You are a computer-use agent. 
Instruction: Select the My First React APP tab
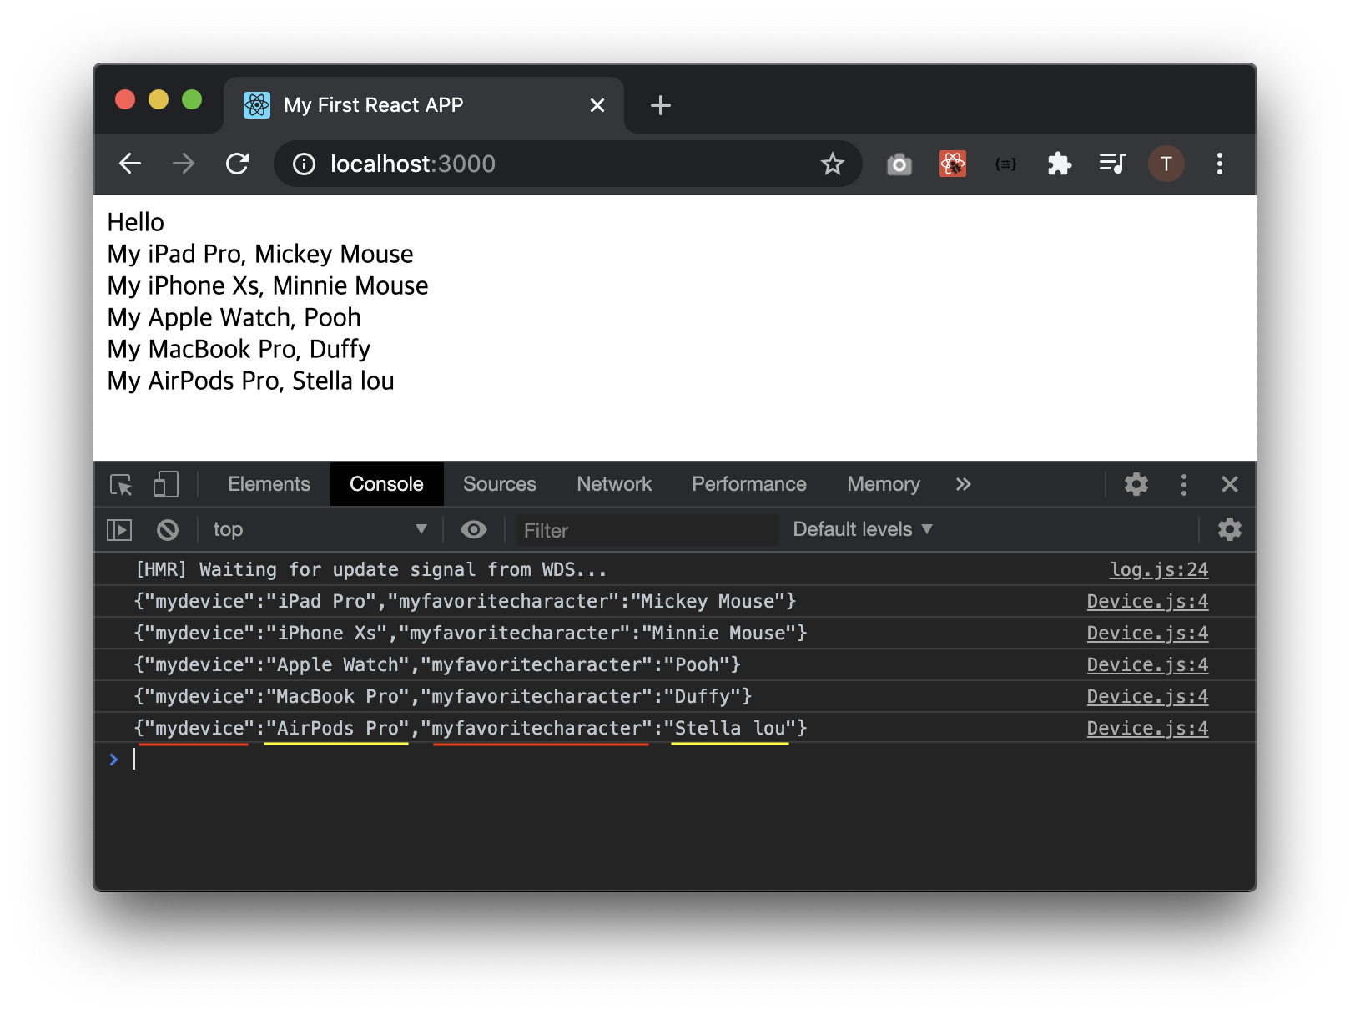[424, 105]
